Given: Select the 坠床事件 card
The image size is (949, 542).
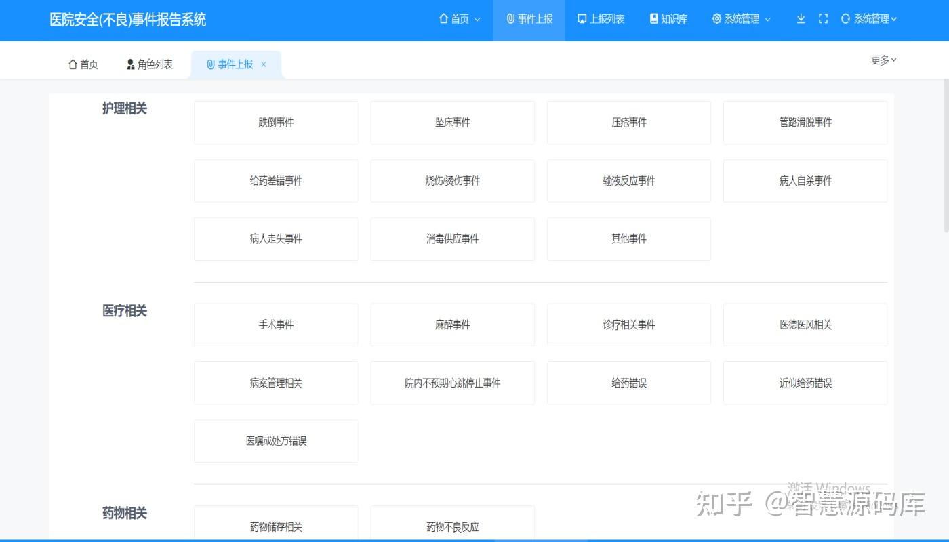Looking at the screenshot, I should pos(453,123).
